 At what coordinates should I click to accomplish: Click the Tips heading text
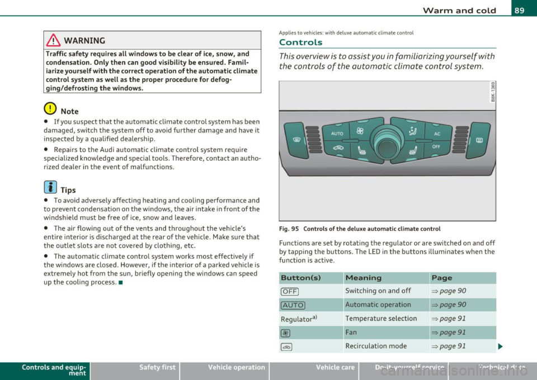point(68,190)
